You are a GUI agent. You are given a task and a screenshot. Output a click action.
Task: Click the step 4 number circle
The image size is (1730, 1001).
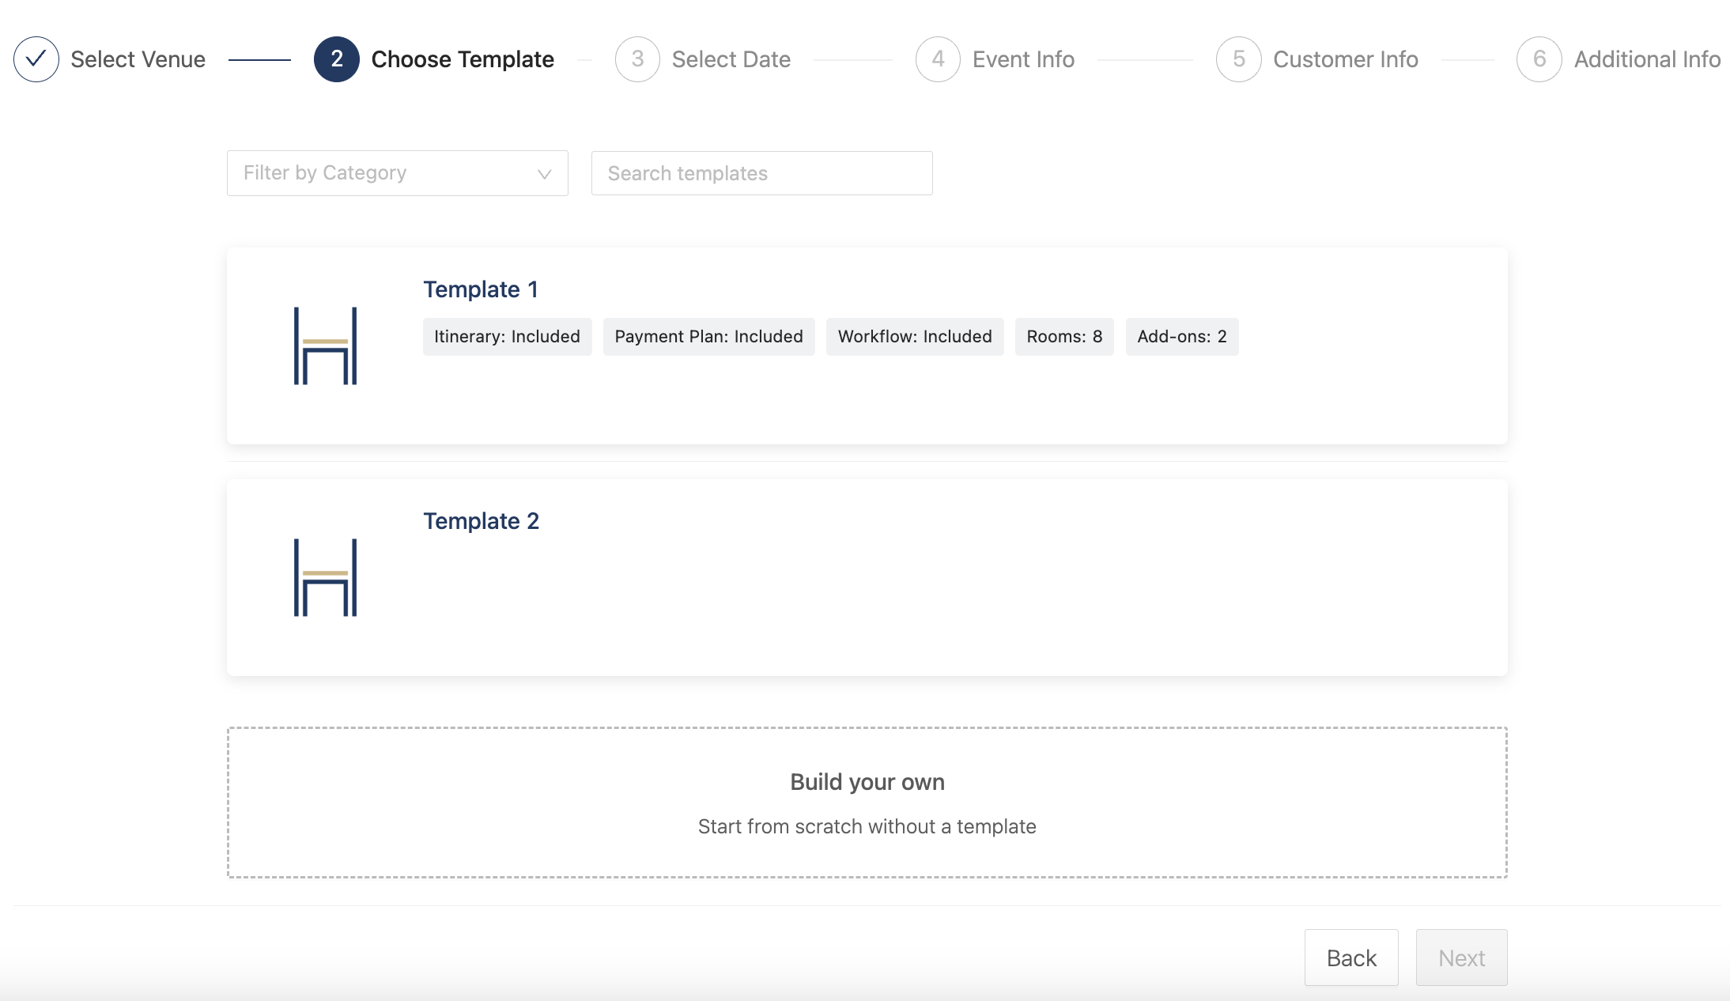(x=938, y=59)
